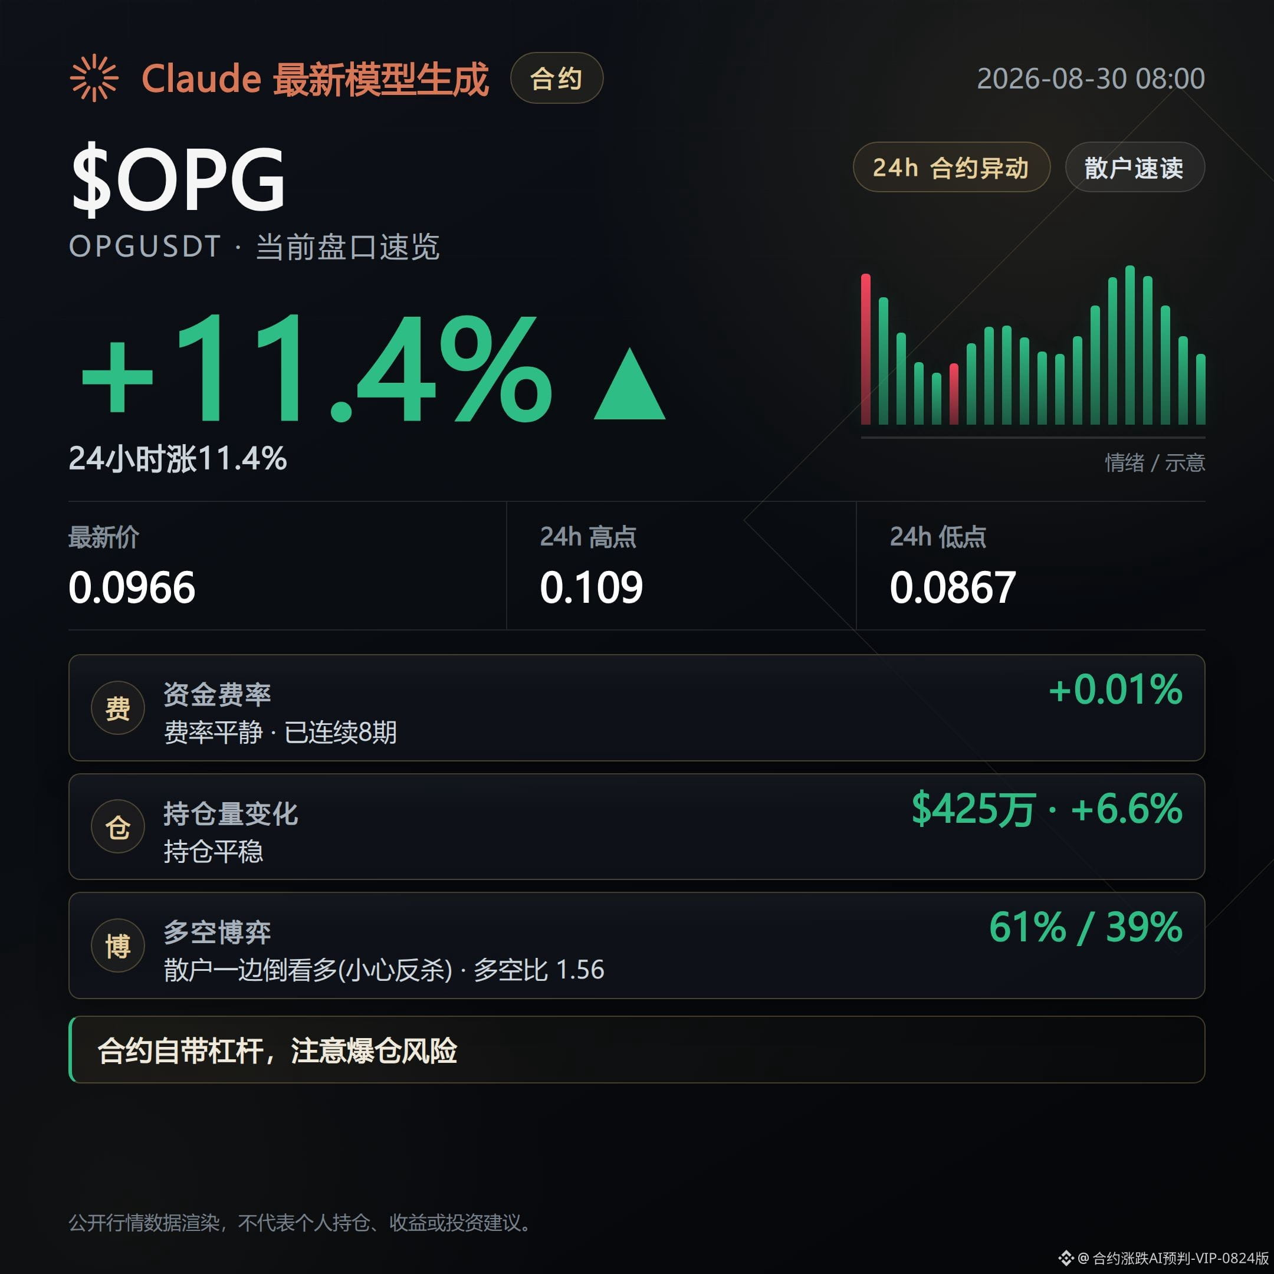Click the 持仓平稳 note
The height and width of the screenshot is (1274, 1274).
tap(214, 851)
